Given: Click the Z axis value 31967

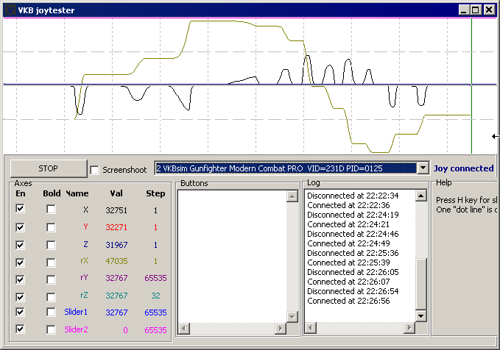Looking at the screenshot, I should tap(116, 245).
